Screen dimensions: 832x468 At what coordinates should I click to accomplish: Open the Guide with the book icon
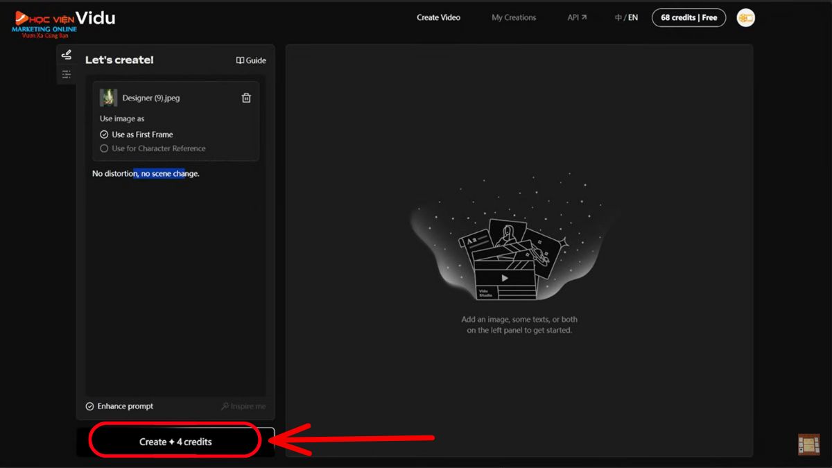[250, 60]
